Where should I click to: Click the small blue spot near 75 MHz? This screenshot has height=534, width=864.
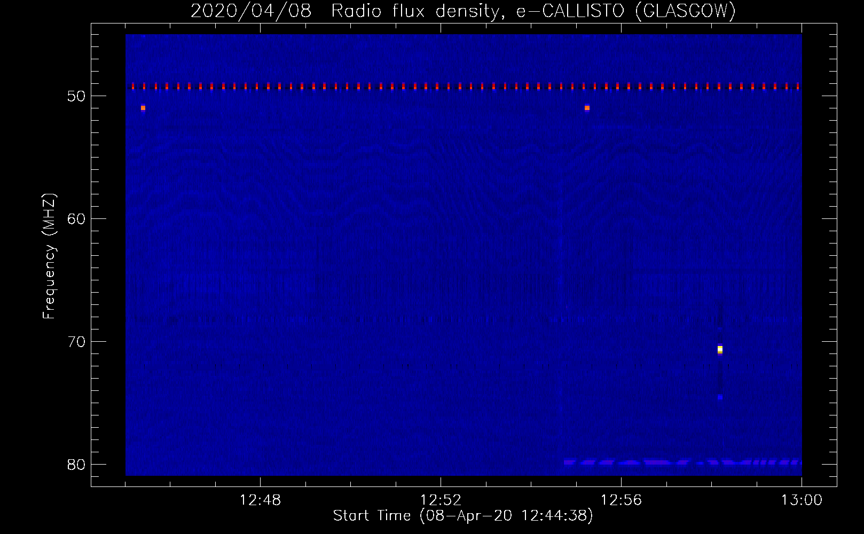tap(720, 397)
